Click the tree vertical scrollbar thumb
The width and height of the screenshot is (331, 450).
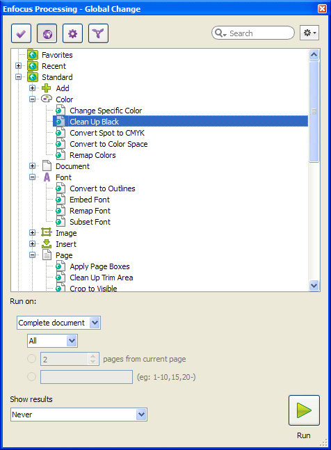click(x=314, y=111)
